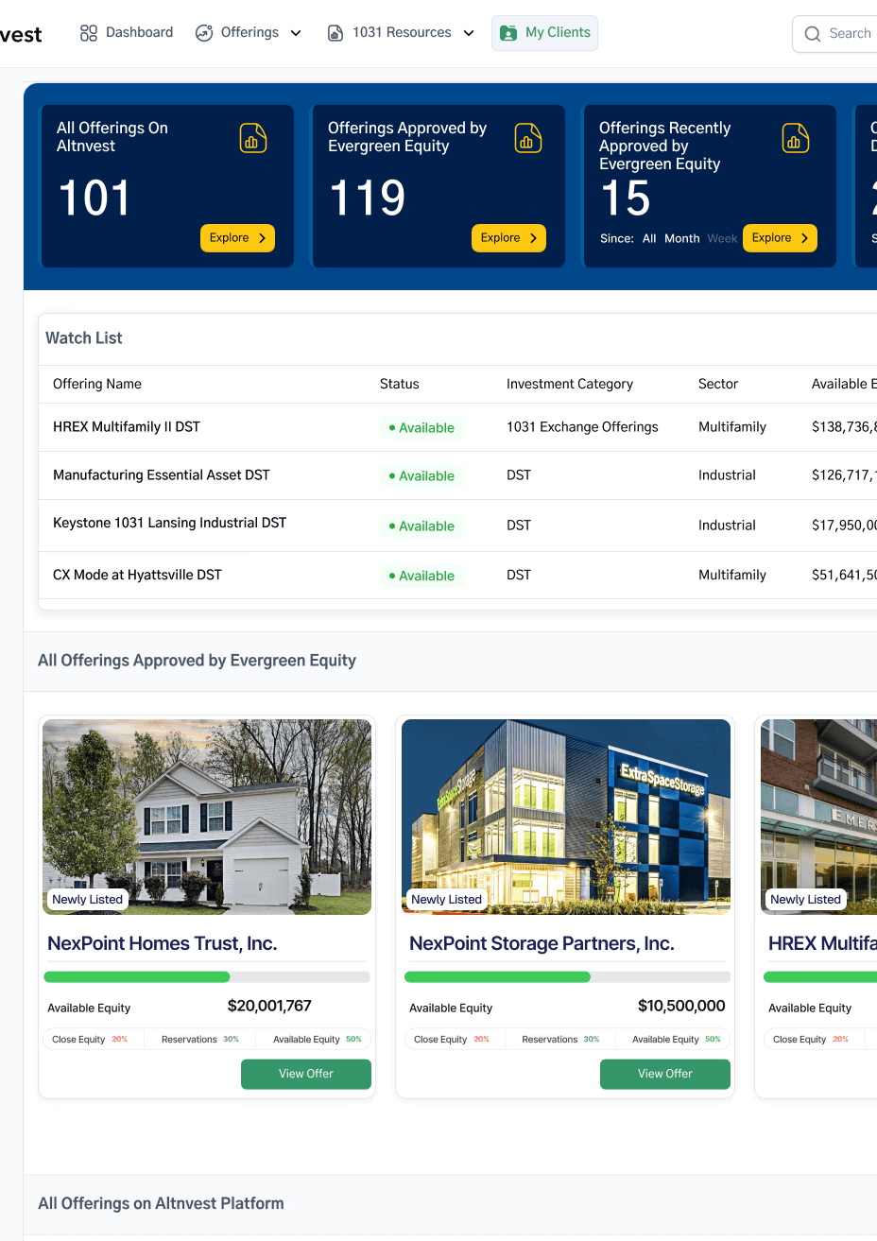Viewport: 877px width, 1241px height.
Task: Click the 119 approved offerings count
Action: click(x=368, y=198)
